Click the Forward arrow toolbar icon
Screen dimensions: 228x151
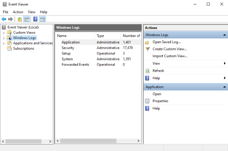pyautogui.click(x=11, y=19)
